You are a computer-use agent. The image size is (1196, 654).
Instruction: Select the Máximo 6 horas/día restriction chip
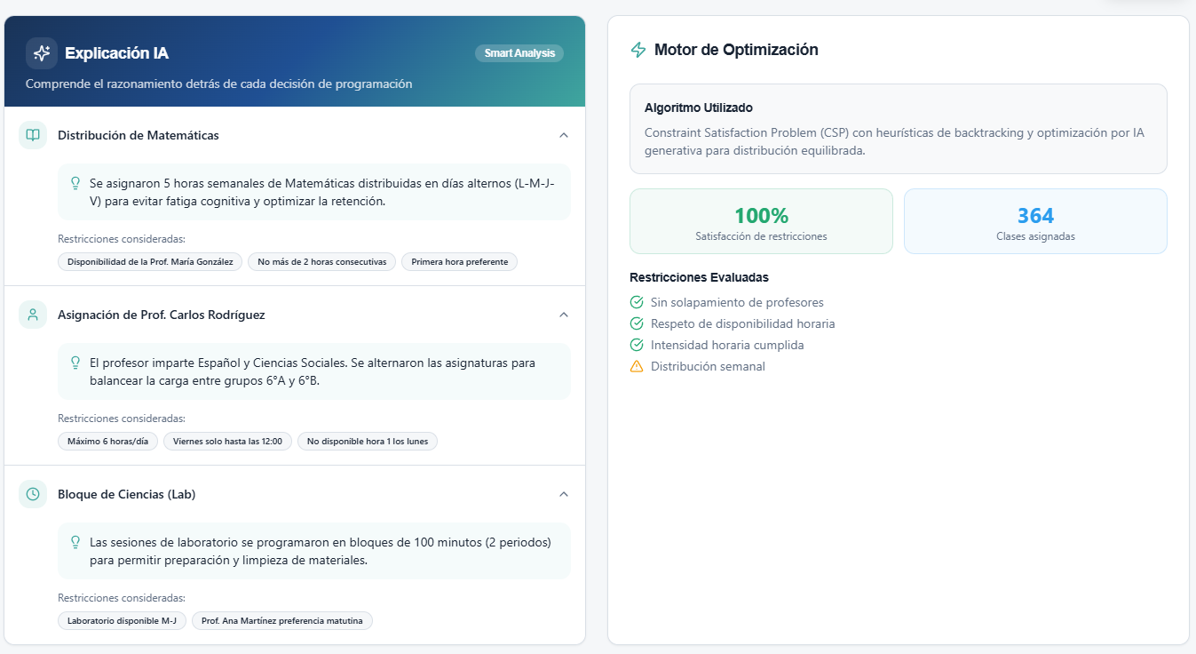click(x=107, y=441)
